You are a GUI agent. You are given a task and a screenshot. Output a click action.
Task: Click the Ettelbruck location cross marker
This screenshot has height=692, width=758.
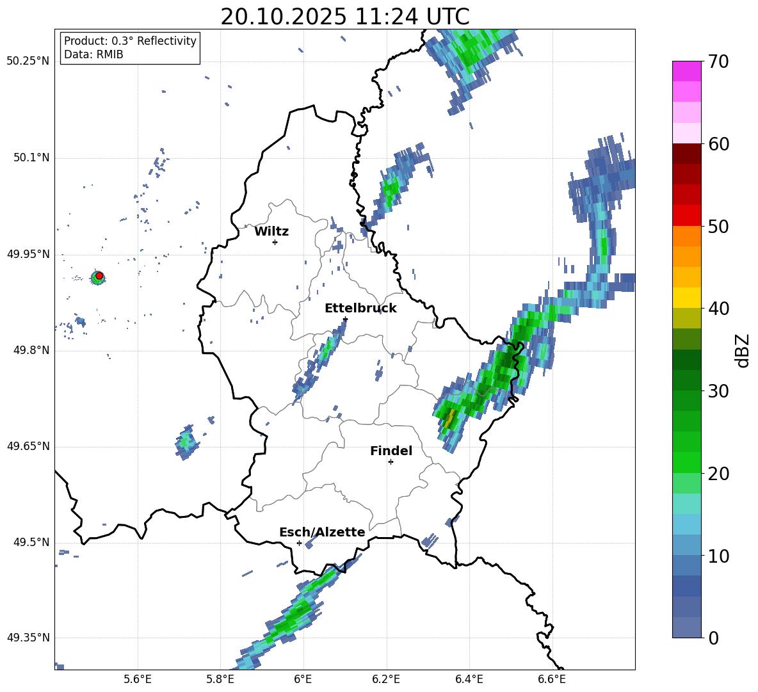(x=345, y=319)
